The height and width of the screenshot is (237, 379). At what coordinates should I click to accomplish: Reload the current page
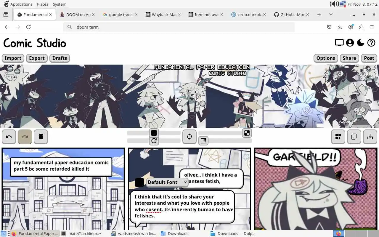[x=28, y=27]
